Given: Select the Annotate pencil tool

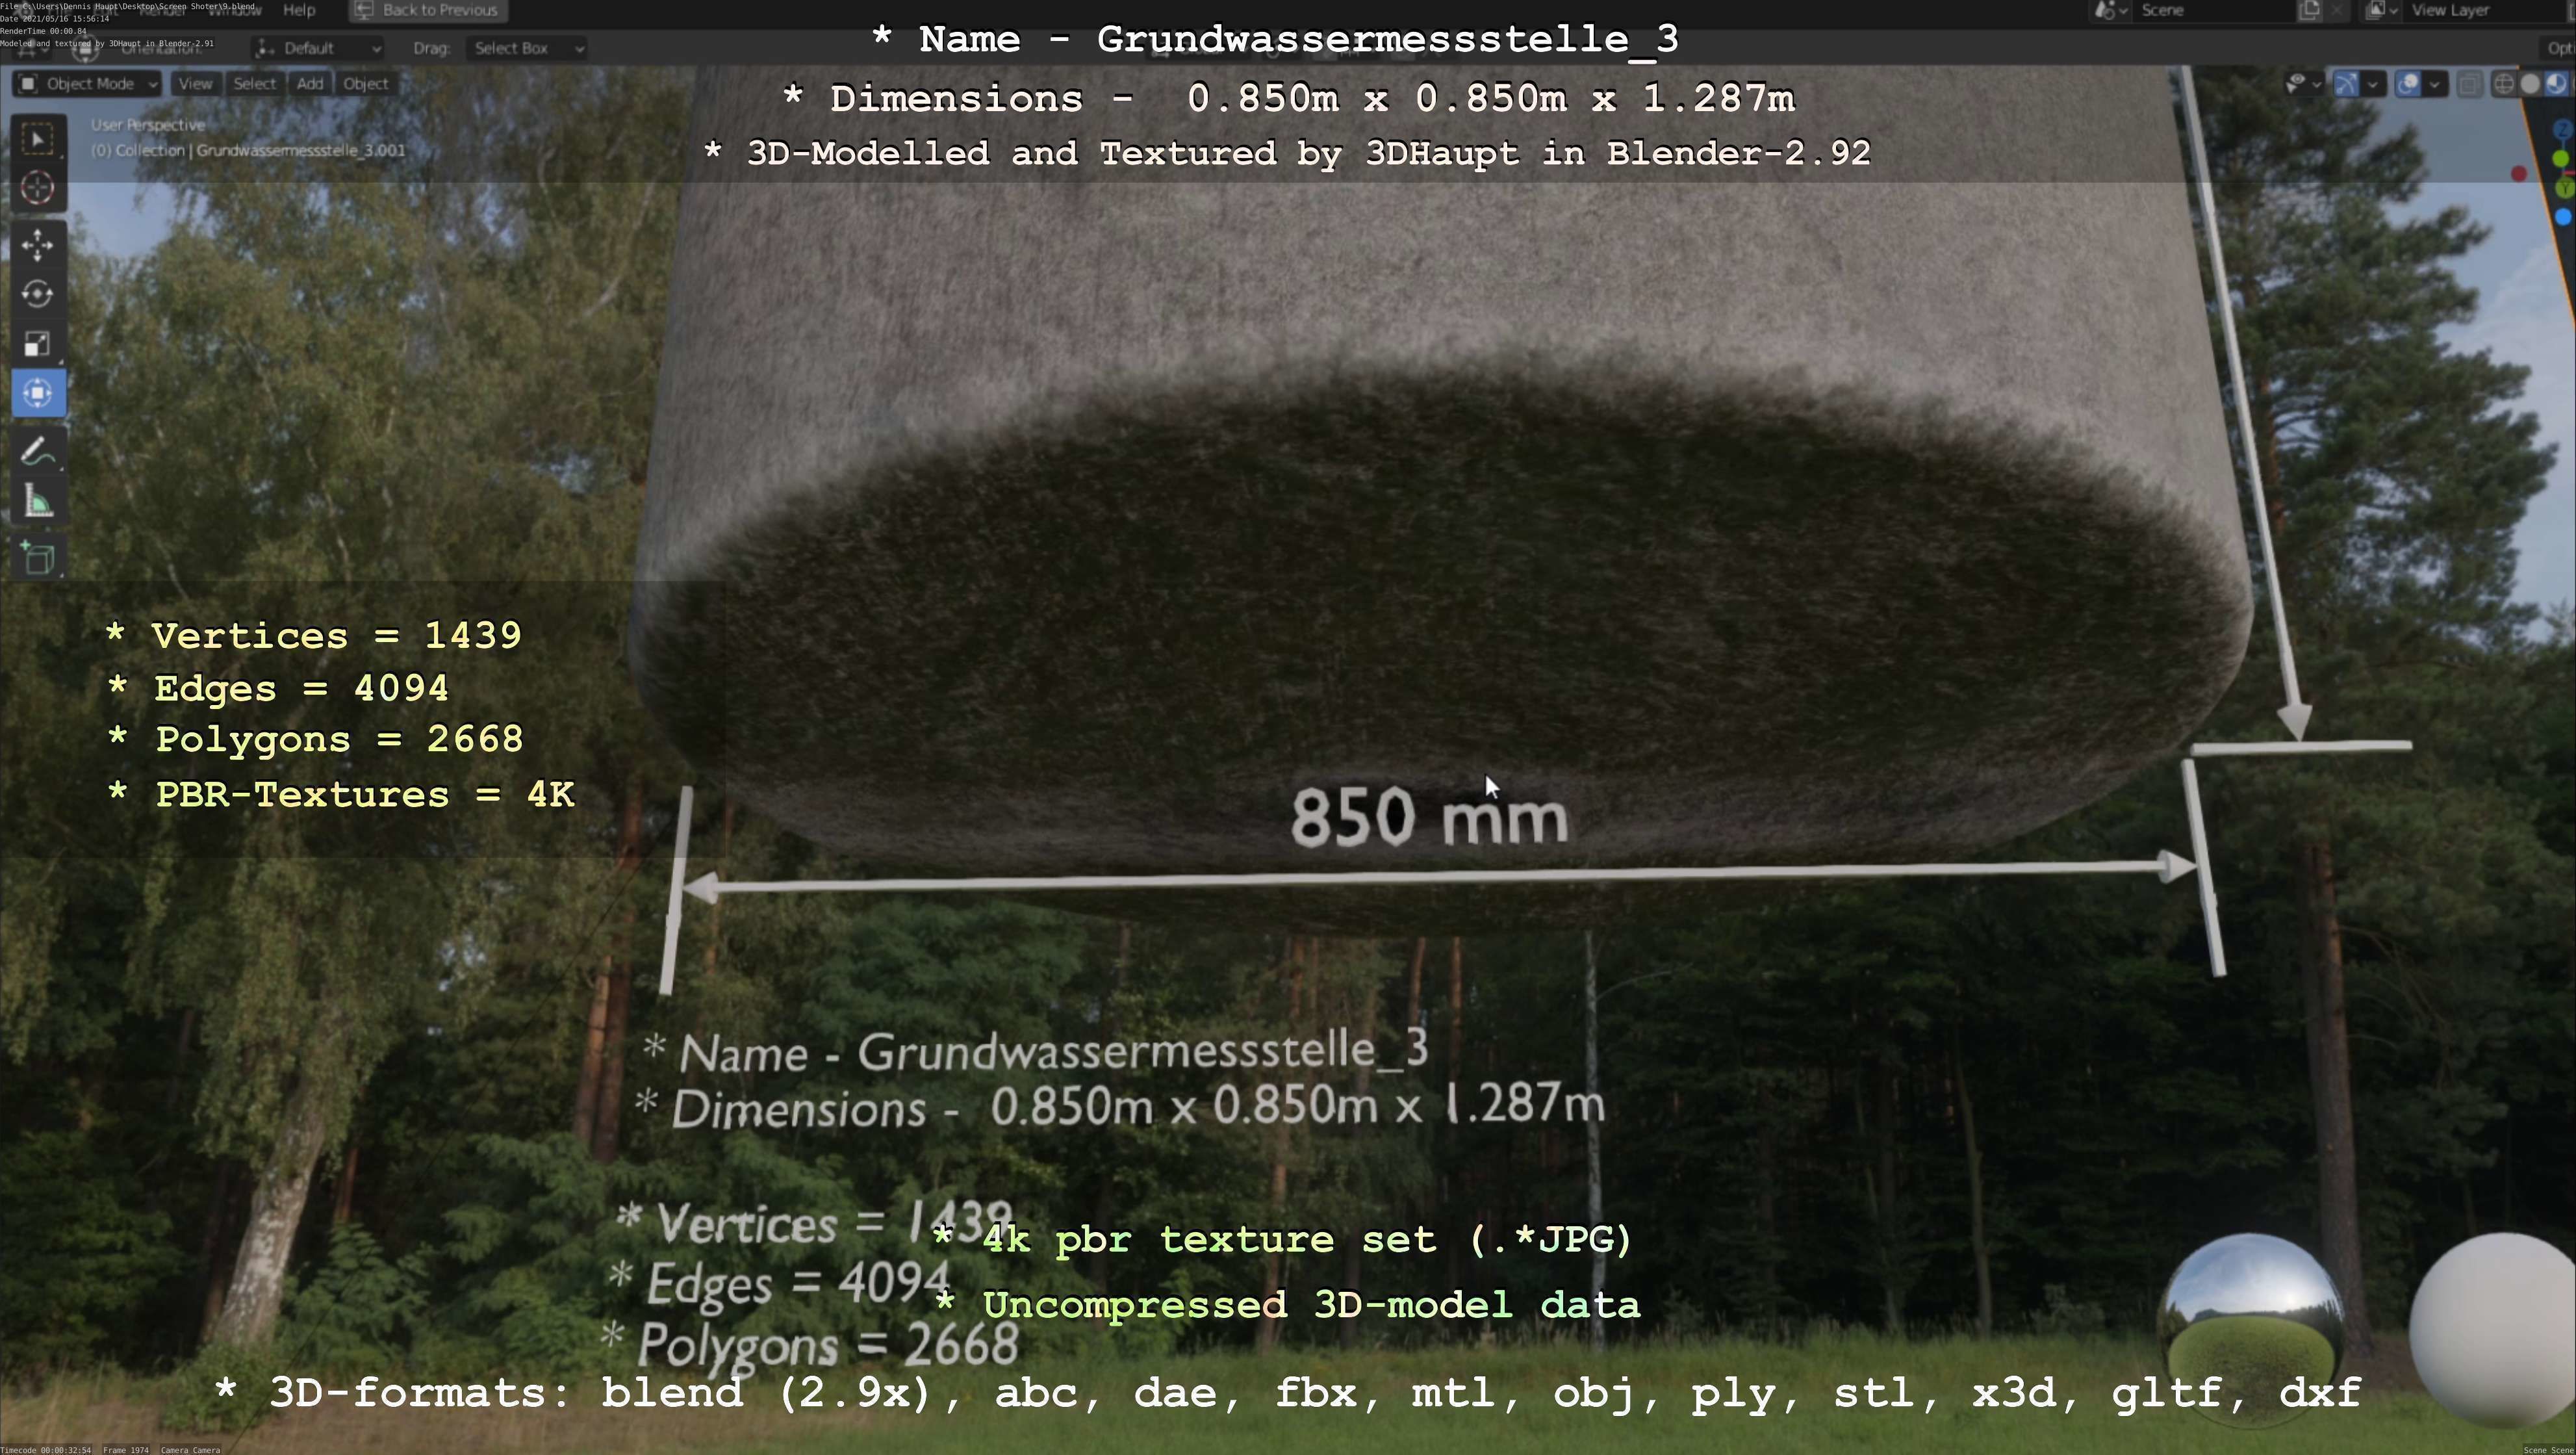Looking at the screenshot, I should 38,452.
